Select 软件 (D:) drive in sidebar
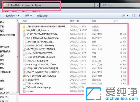The image size is (140, 102). point(4,97)
